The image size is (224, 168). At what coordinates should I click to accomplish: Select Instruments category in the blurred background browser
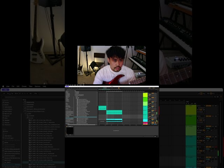7,107
